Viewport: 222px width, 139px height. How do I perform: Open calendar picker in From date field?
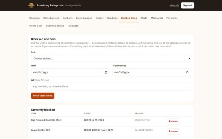tap(106, 72)
